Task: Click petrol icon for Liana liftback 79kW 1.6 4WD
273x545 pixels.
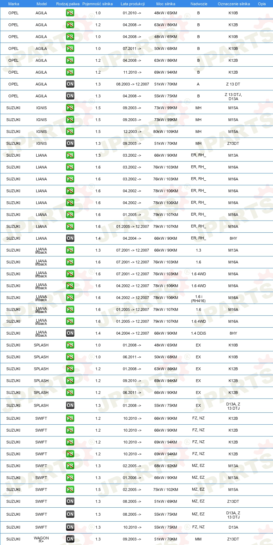Action: coord(70,321)
